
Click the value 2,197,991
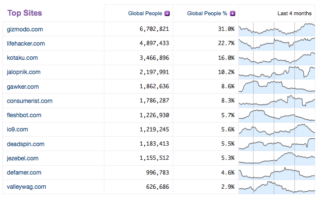155,72
